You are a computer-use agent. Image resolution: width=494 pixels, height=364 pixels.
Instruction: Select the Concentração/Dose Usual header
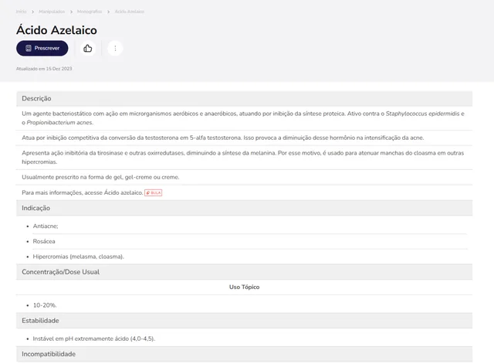pos(244,272)
